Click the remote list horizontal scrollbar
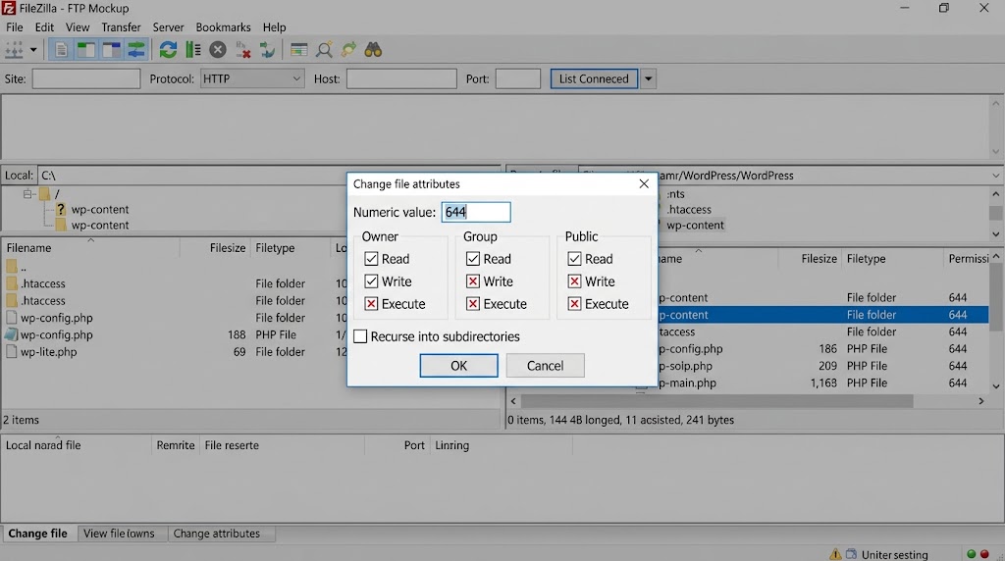Viewport: 1005px width, 561px height. pyautogui.click(x=716, y=401)
